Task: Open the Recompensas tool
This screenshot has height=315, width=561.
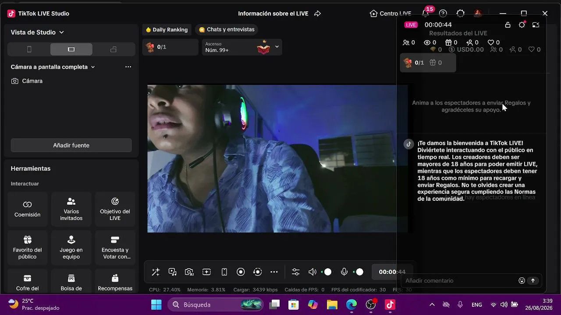Action: tap(115, 281)
